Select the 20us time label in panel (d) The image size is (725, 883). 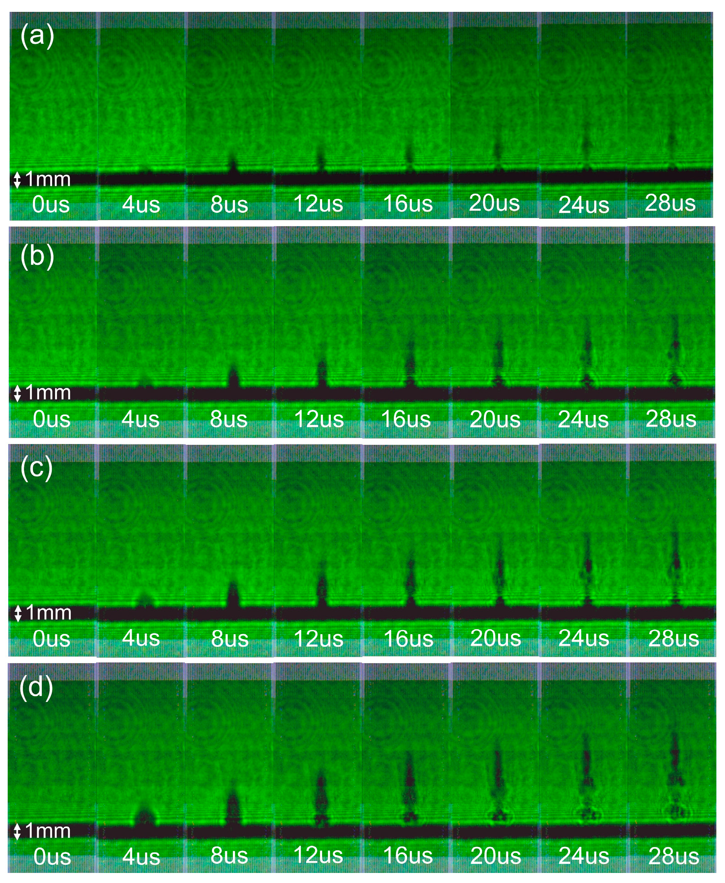click(495, 856)
